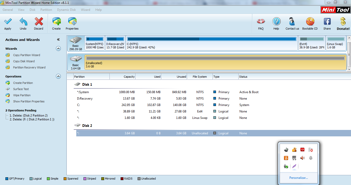Image resolution: width=351 pixels, height=185 pixels.
Task: Open the Wizard menu
Action: click(86, 10)
